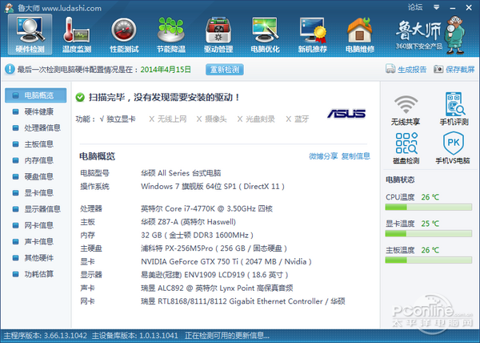
Task: Click the ALC892 sound card text
Action: tap(217, 289)
